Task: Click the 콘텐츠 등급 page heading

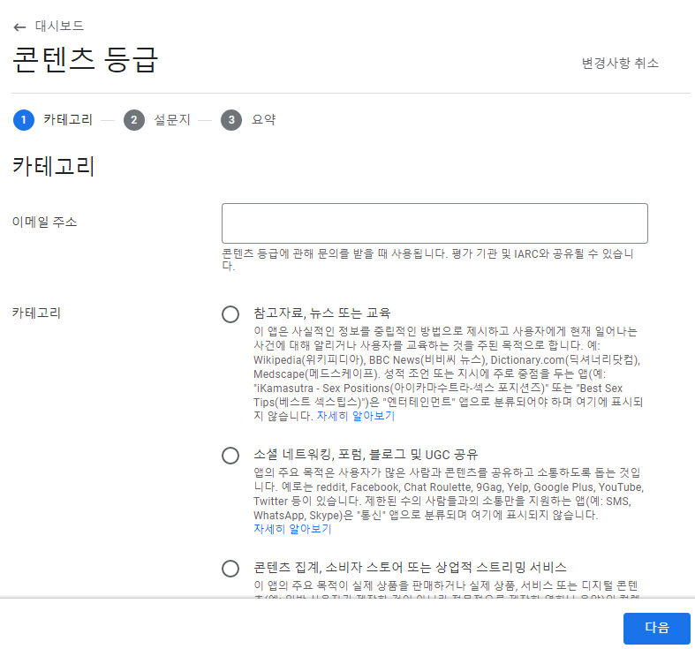Action: (x=85, y=60)
